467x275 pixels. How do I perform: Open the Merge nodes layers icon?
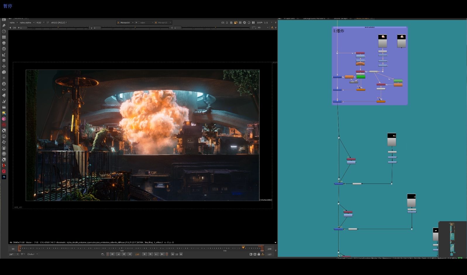click(x=4, y=60)
